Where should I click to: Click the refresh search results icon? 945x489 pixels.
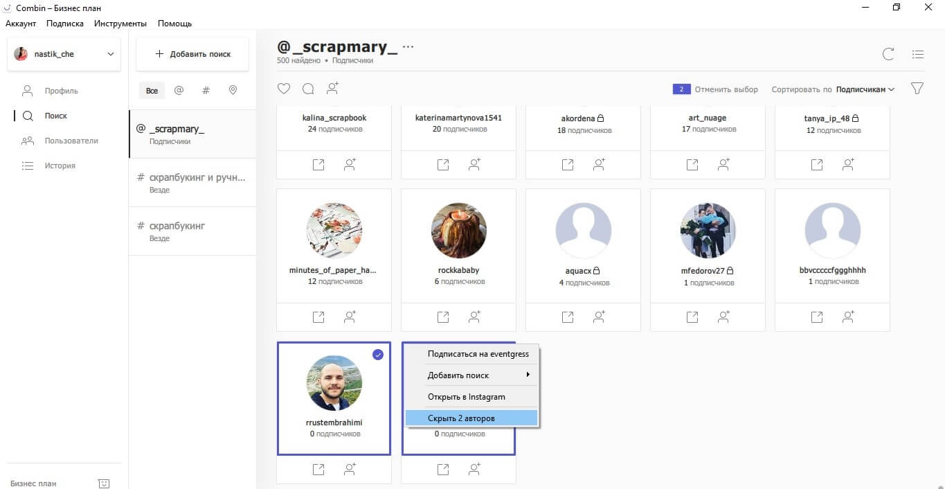click(888, 54)
